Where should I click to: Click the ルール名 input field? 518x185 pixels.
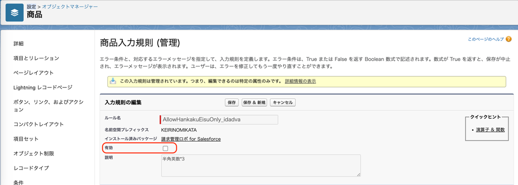(219, 119)
